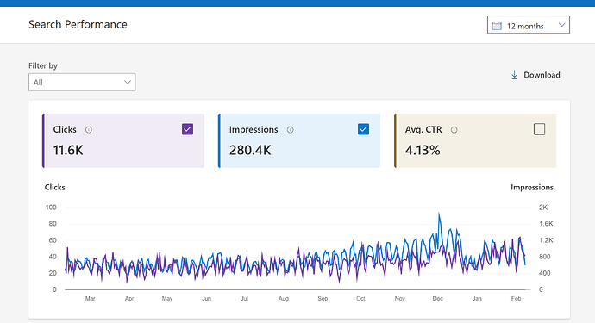Screen dimensions: 595x323
Task: Click the calendar icon in date range selector
Action: click(497, 25)
